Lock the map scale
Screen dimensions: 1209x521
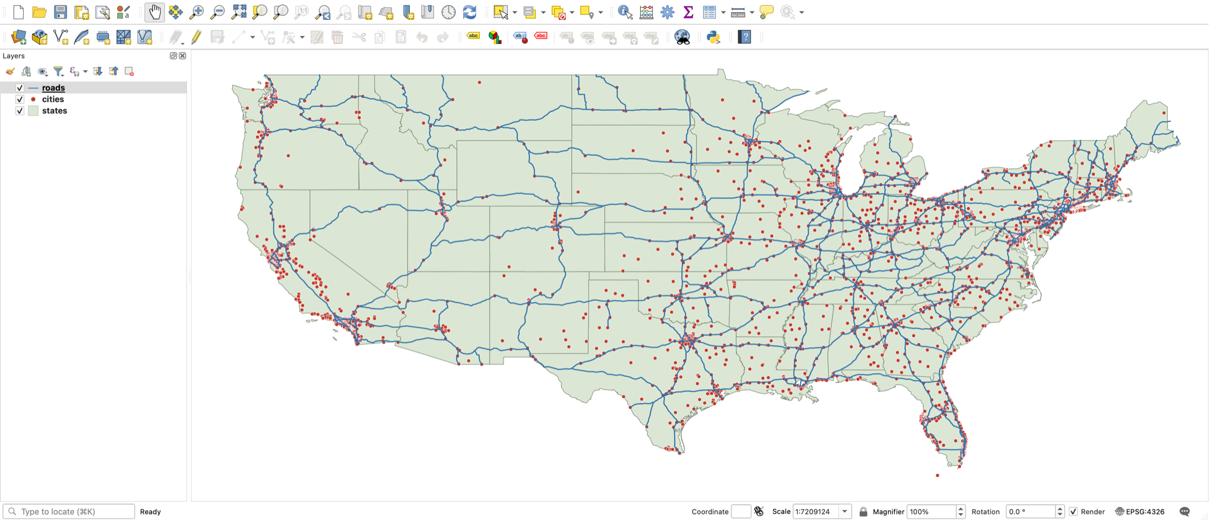(x=863, y=511)
